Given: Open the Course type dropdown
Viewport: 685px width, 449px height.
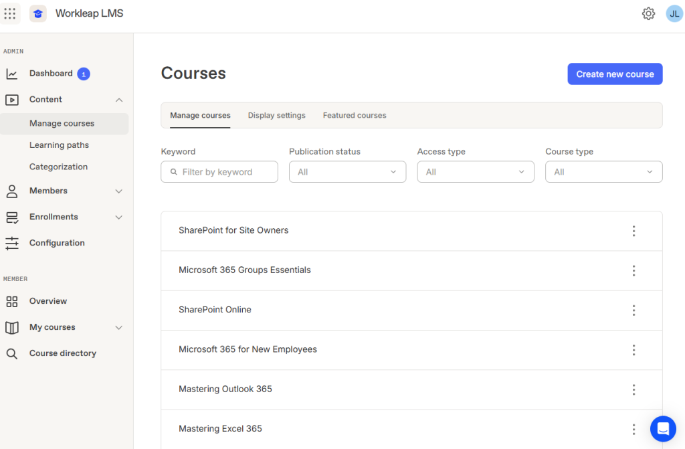Looking at the screenshot, I should (604, 172).
